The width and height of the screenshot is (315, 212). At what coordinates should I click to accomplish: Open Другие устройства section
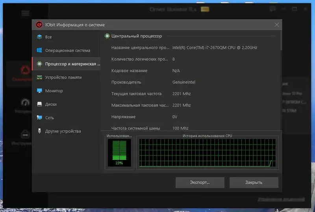pyautogui.click(x=66, y=131)
